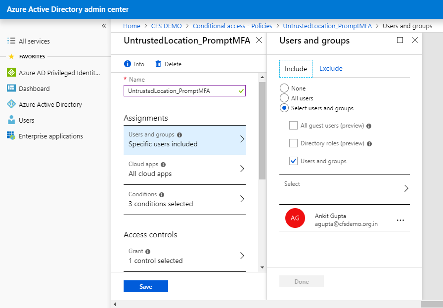Select the None radio button
Image resolution: width=443 pixels, height=308 pixels.
click(284, 88)
